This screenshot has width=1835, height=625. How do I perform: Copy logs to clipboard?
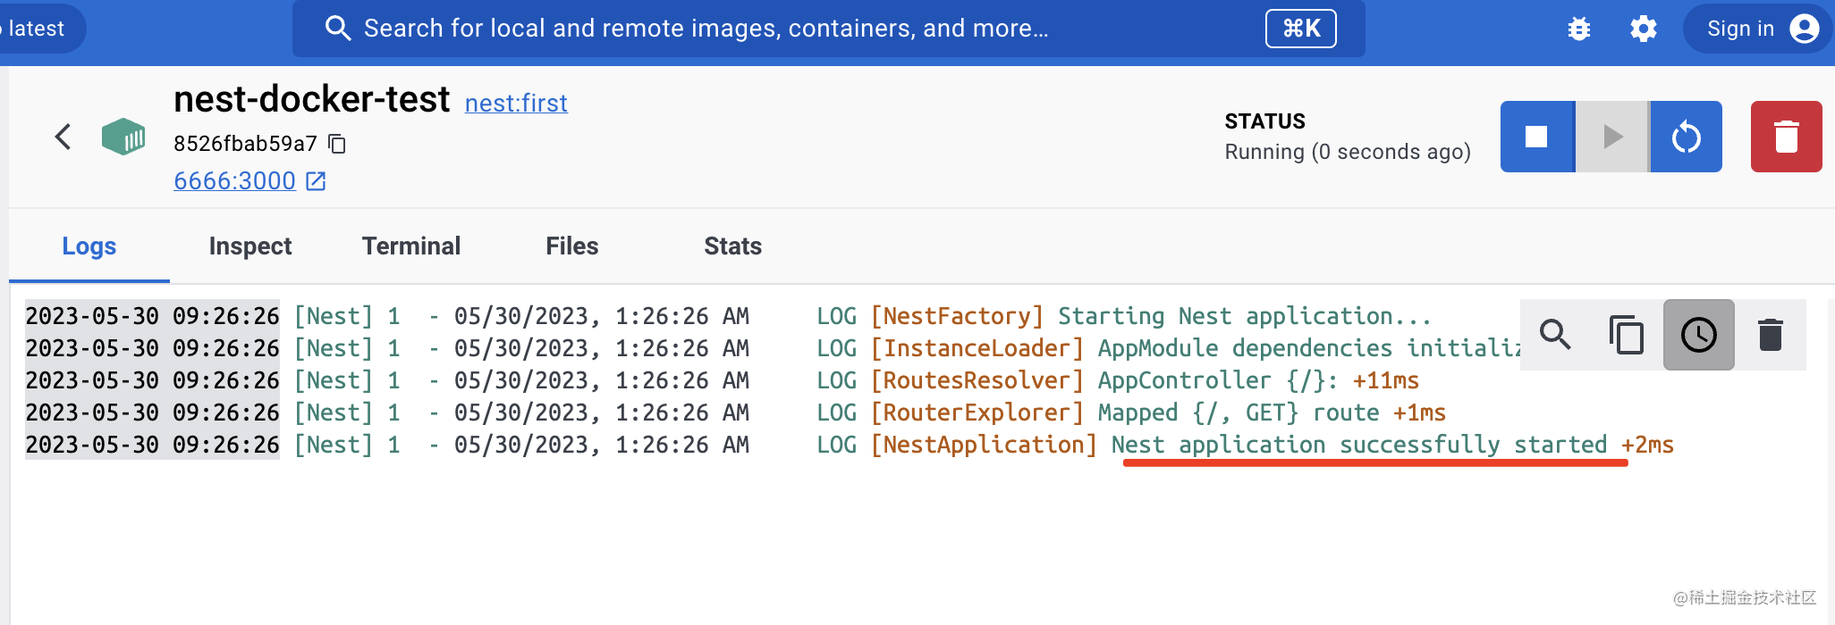(1627, 335)
